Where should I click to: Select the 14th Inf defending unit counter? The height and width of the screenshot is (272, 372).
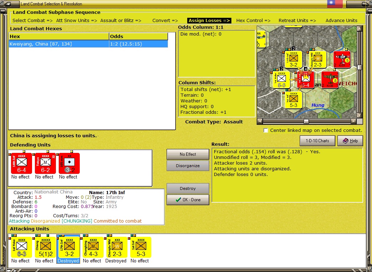click(x=21, y=164)
